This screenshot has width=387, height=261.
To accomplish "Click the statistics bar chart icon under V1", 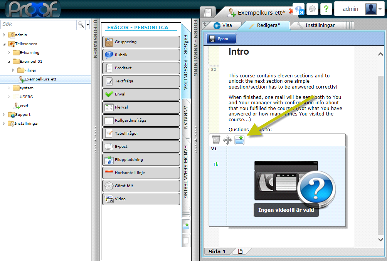I will [216, 164].
